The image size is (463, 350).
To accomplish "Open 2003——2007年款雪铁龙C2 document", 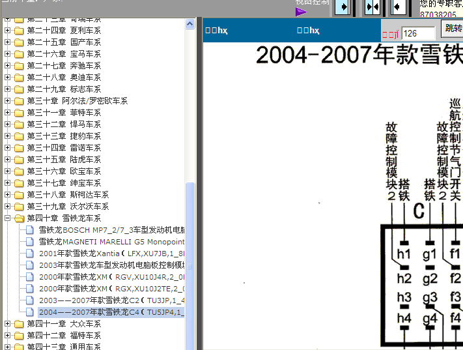I will (111, 300).
